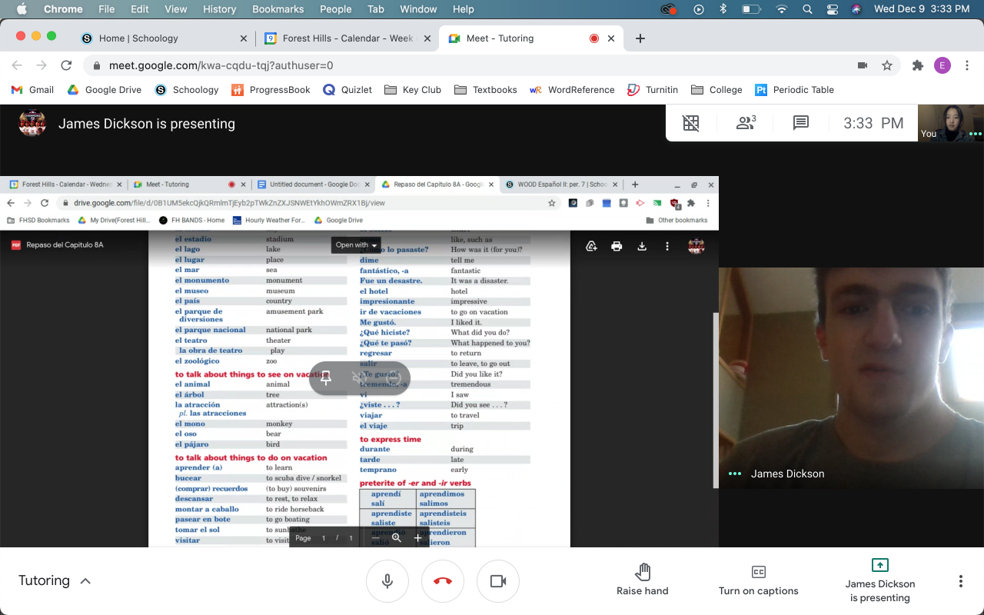984x615 pixels.
Task: Reload the Meet page
Action: (66, 65)
